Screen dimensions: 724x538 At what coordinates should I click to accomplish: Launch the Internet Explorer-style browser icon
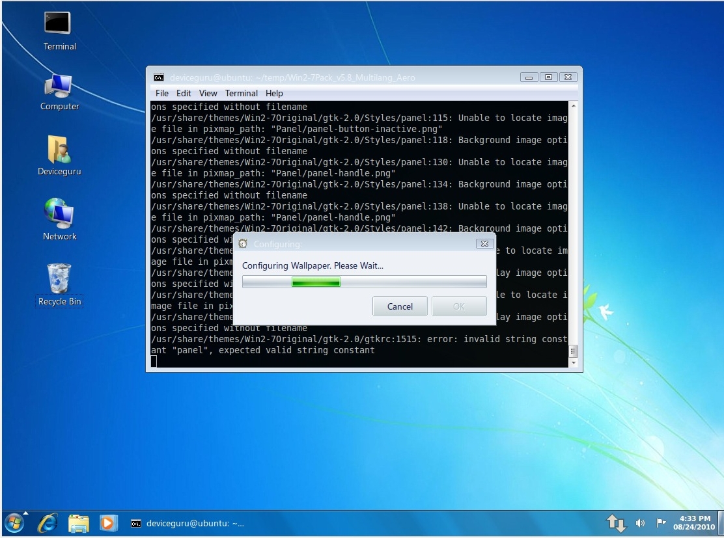(x=48, y=523)
